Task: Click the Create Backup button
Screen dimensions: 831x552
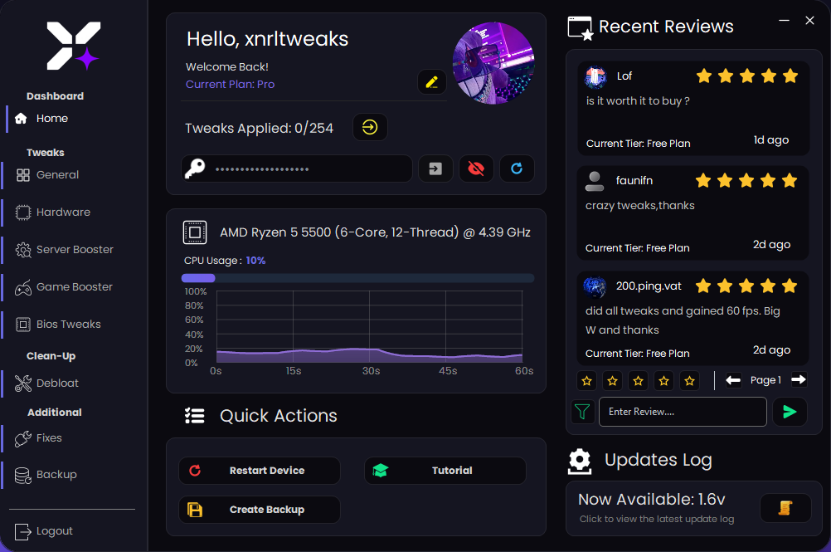Action: pyautogui.click(x=259, y=510)
